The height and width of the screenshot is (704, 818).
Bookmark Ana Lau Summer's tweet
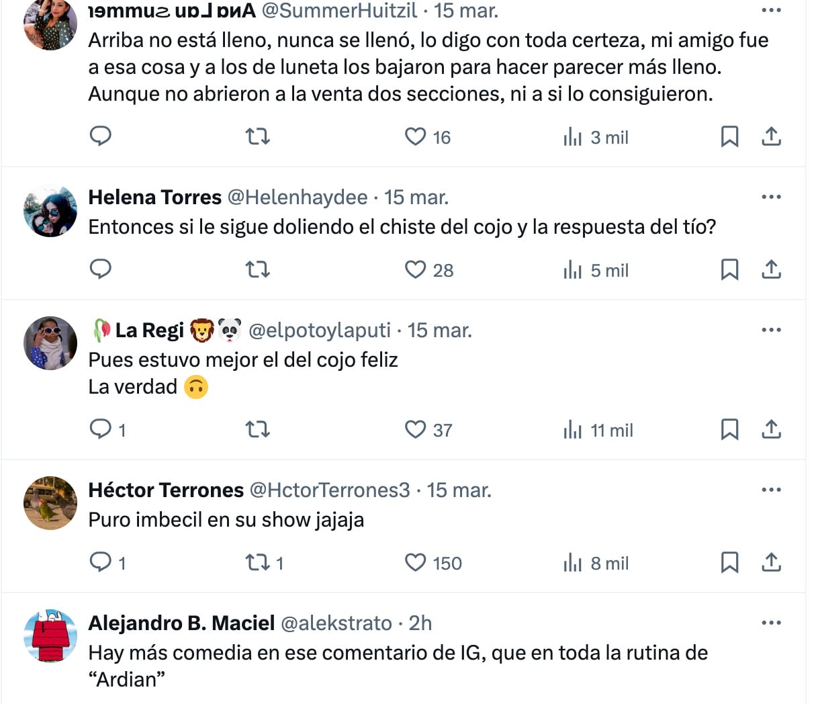pyautogui.click(x=730, y=136)
